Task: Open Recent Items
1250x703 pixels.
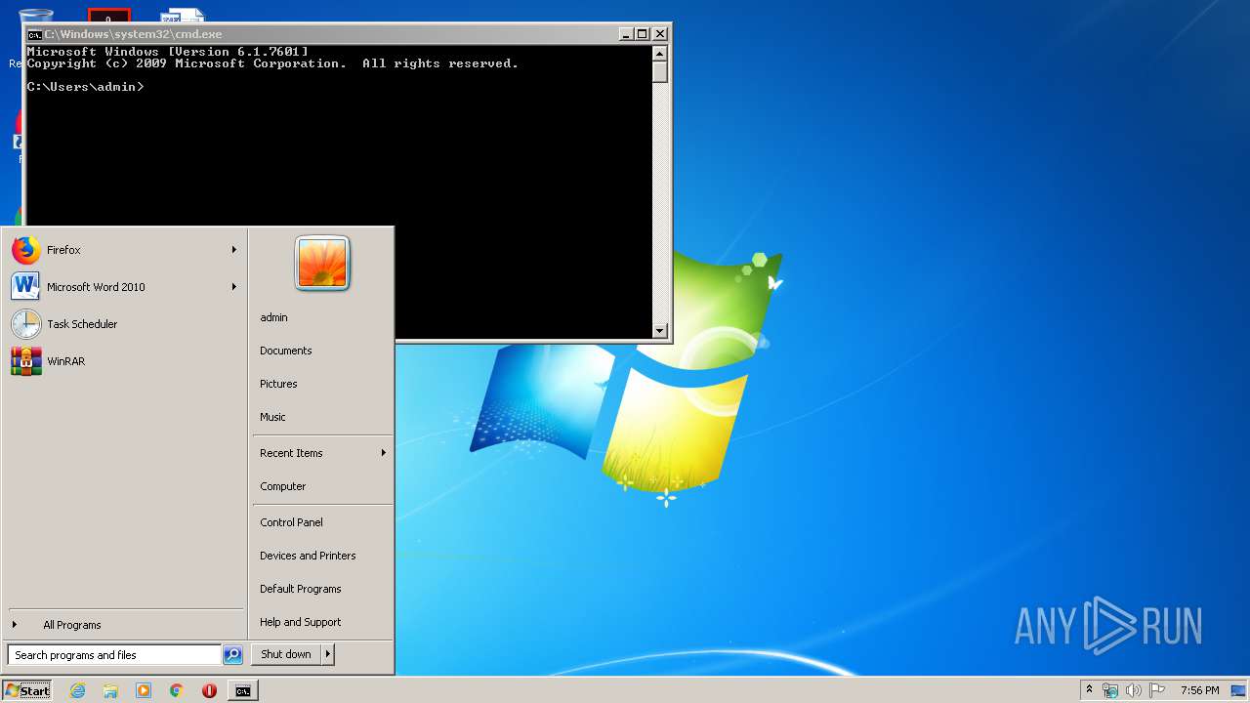Action: point(322,453)
